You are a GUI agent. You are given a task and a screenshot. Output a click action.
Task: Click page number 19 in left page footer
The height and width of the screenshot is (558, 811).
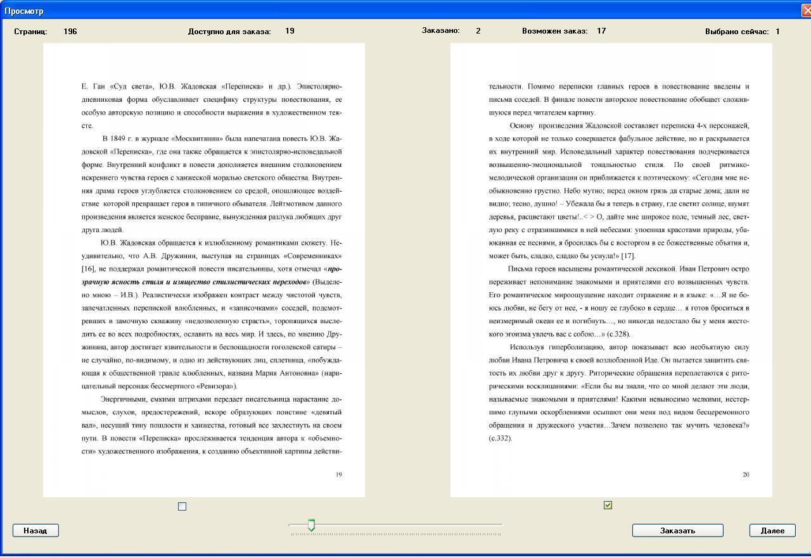[339, 474]
